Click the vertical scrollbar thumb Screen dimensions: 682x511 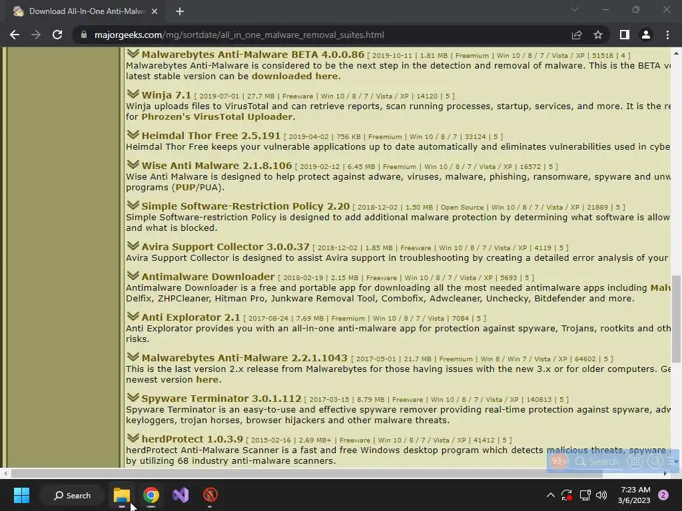(675, 318)
